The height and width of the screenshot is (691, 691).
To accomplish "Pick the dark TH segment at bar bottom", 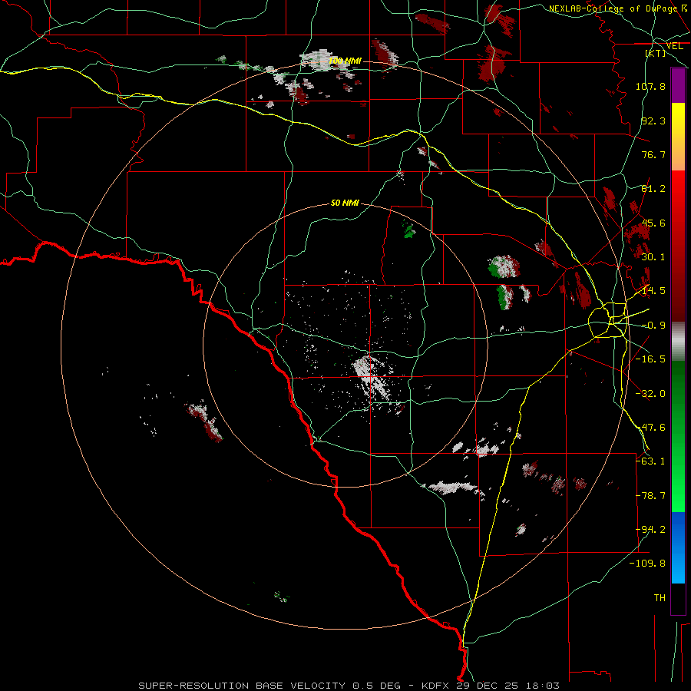I will [678, 598].
